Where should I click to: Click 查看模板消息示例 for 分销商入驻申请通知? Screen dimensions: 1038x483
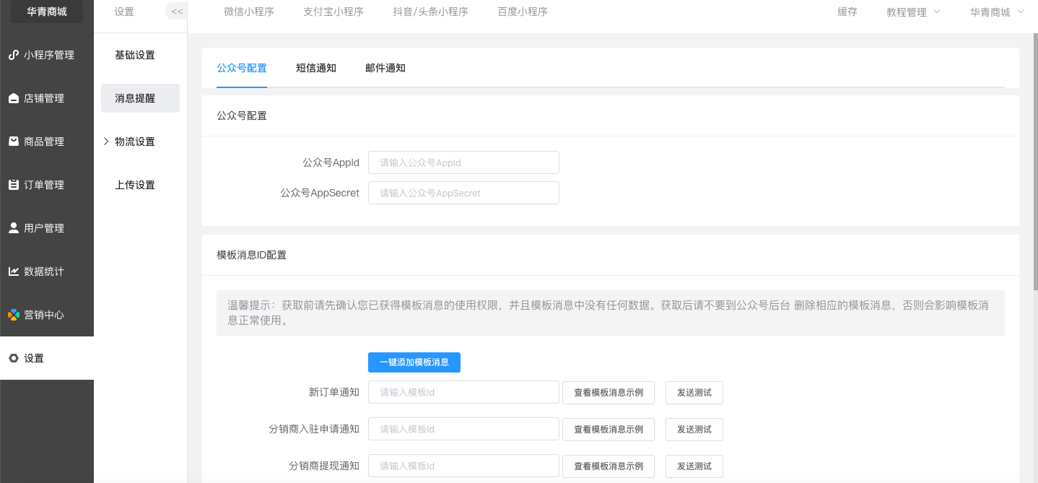(609, 429)
